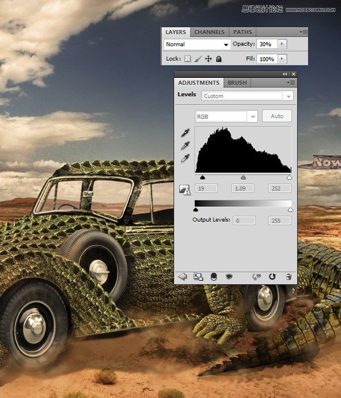Select the gray point eyedropper

(185, 146)
